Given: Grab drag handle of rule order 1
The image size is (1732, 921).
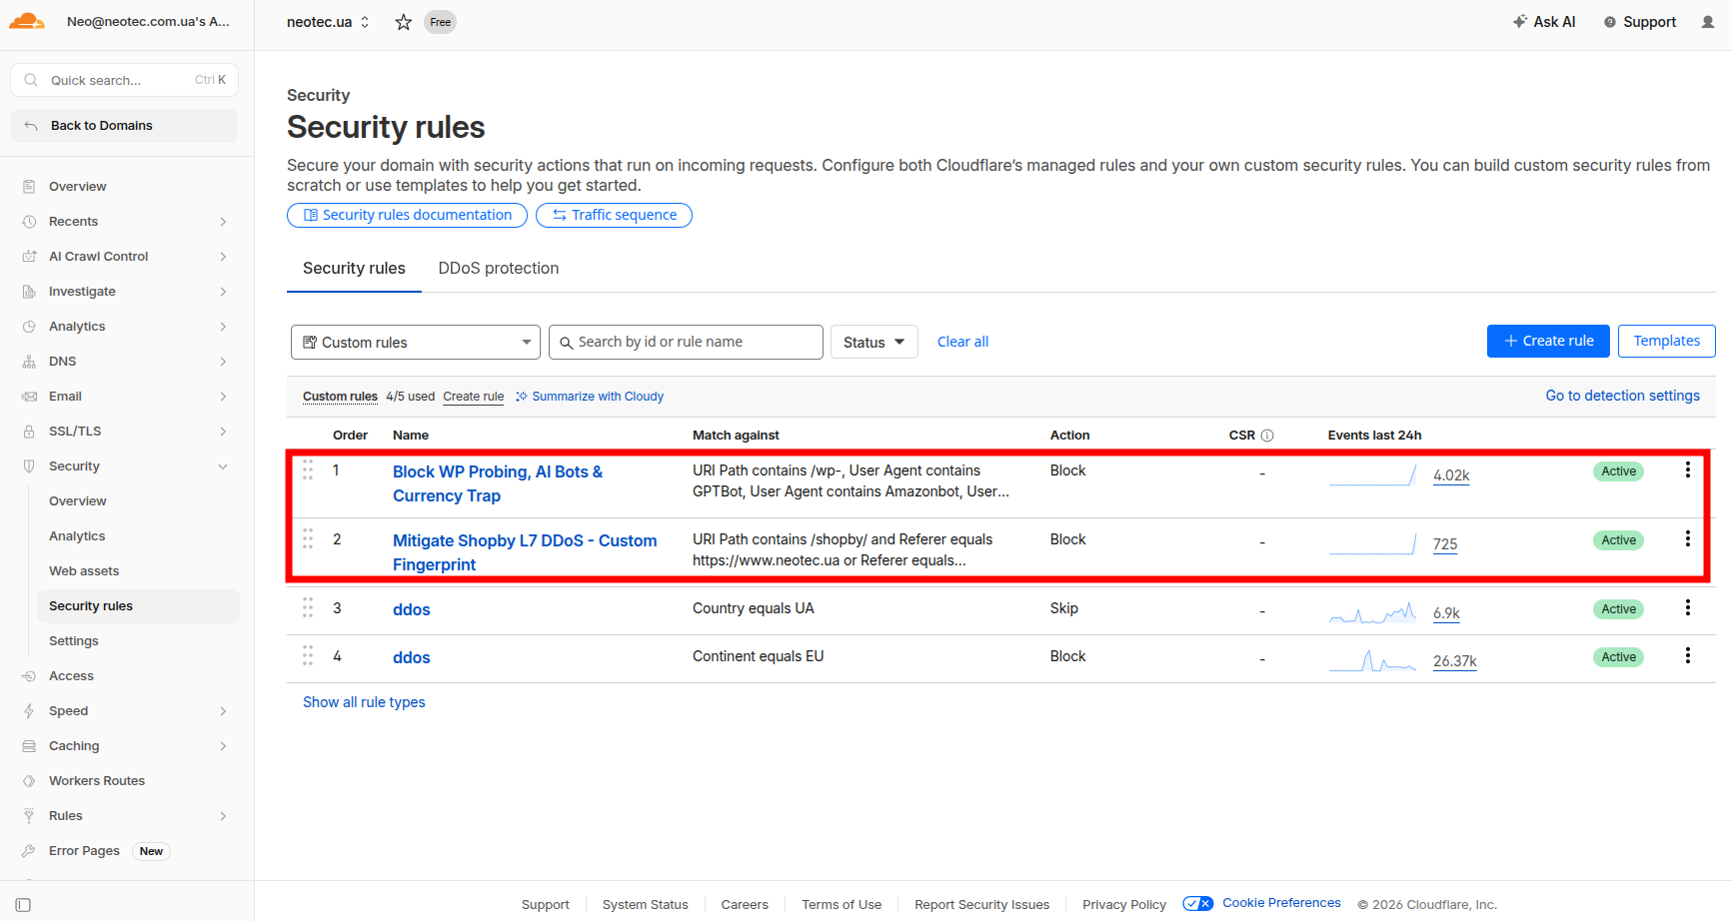Looking at the screenshot, I should pyautogui.click(x=308, y=469).
